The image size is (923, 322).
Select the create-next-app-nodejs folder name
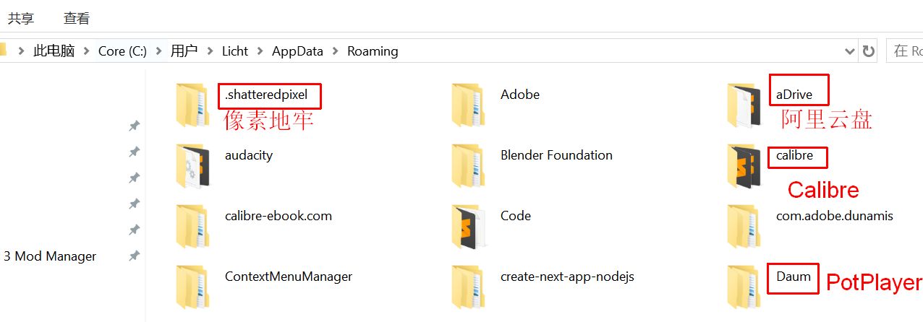(x=567, y=277)
